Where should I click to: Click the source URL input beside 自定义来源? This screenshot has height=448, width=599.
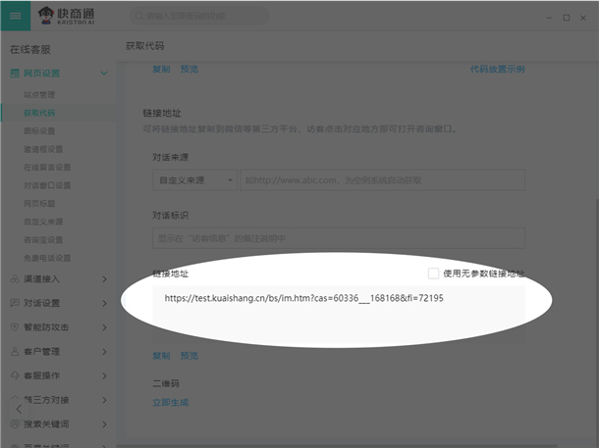pos(382,180)
